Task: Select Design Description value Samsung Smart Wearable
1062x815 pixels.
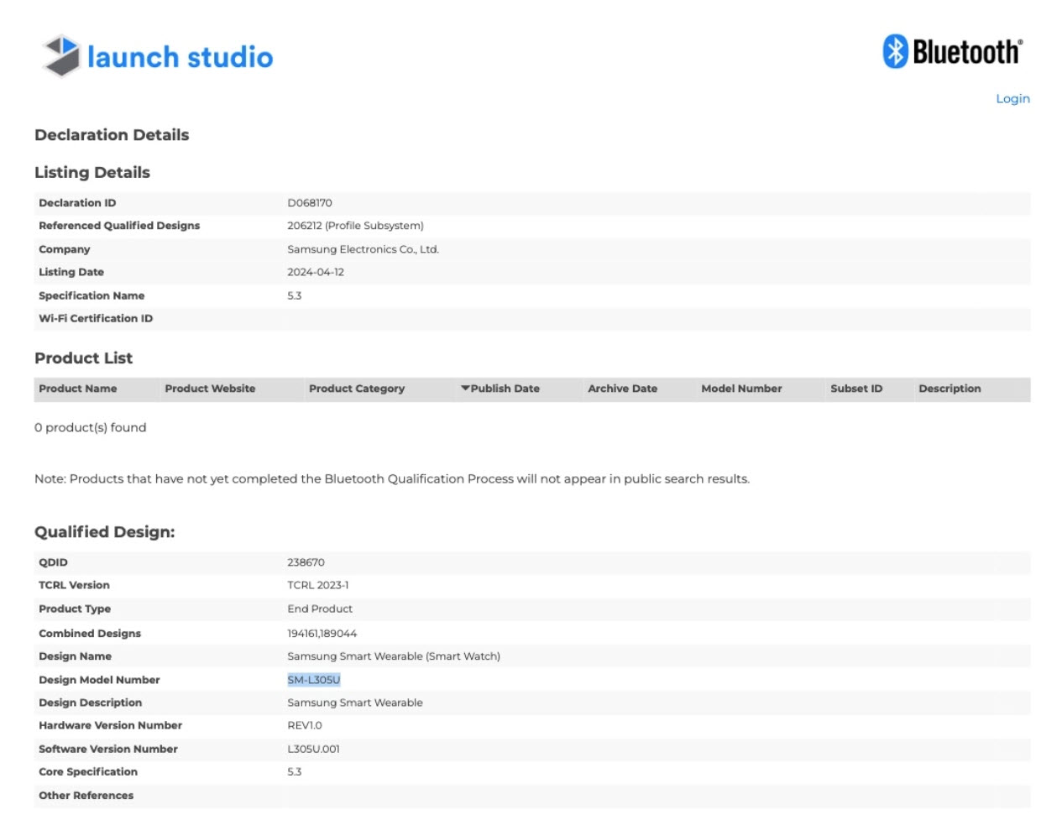Action: coord(355,703)
